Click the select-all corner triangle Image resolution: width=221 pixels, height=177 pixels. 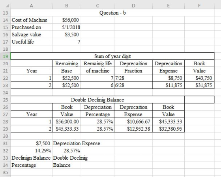pos(7,6)
